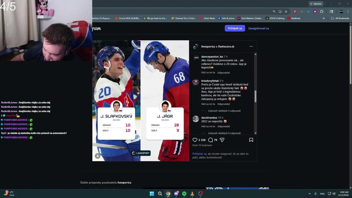Open the Extensions puzzle icon
Viewport: 352px width, 198px height.
pos(321,12)
